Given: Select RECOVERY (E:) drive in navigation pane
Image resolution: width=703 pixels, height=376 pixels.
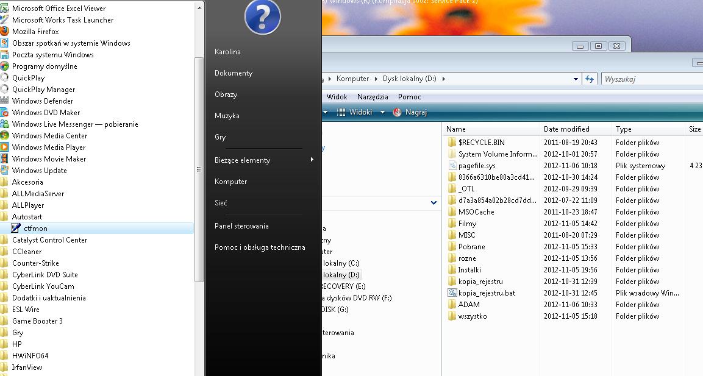Looking at the screenshot, I should click(343, 286).
